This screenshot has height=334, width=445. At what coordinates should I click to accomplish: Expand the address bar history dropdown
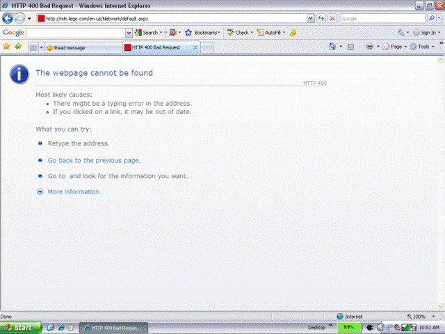point(311,19)
